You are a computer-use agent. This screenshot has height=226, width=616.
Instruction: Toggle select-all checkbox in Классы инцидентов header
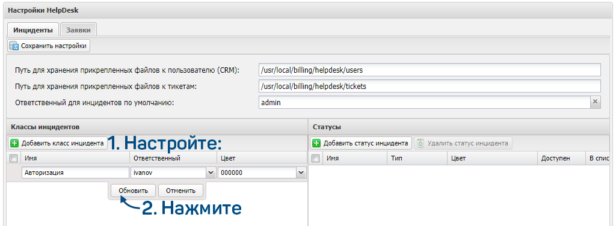click(x=14, y=158)
